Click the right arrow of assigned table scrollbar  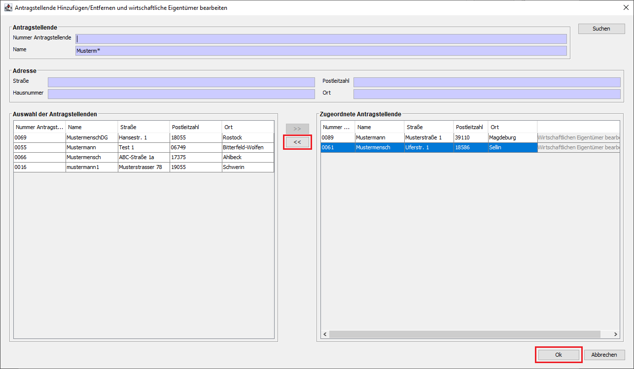coord(616,335)
